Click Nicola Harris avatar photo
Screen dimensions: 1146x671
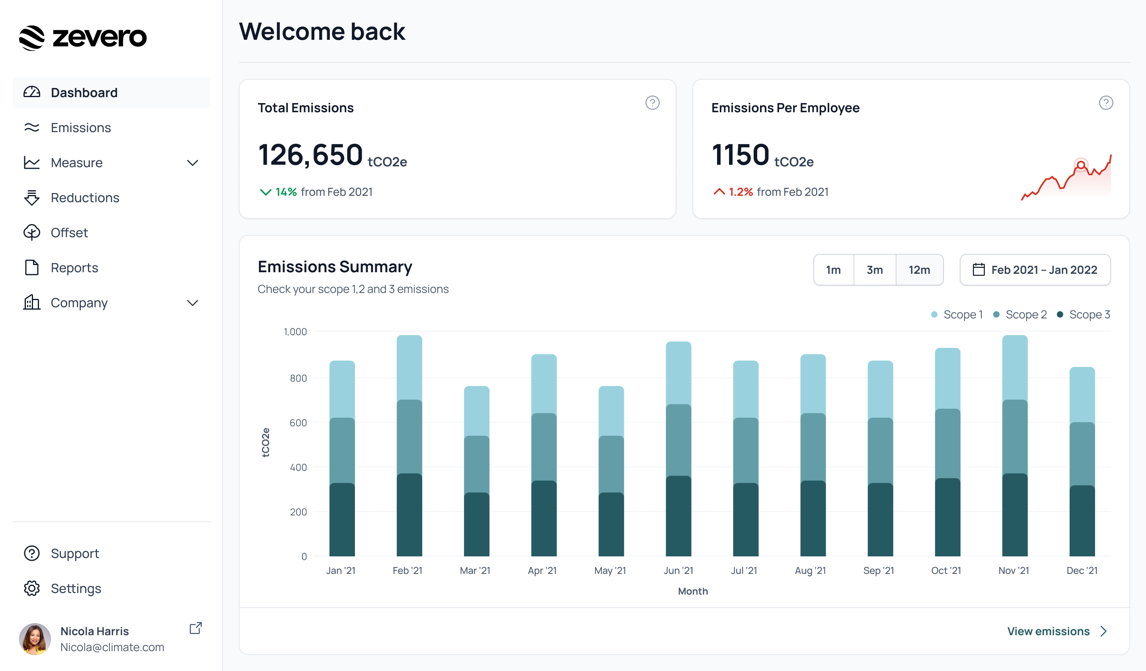pos(35,639)
